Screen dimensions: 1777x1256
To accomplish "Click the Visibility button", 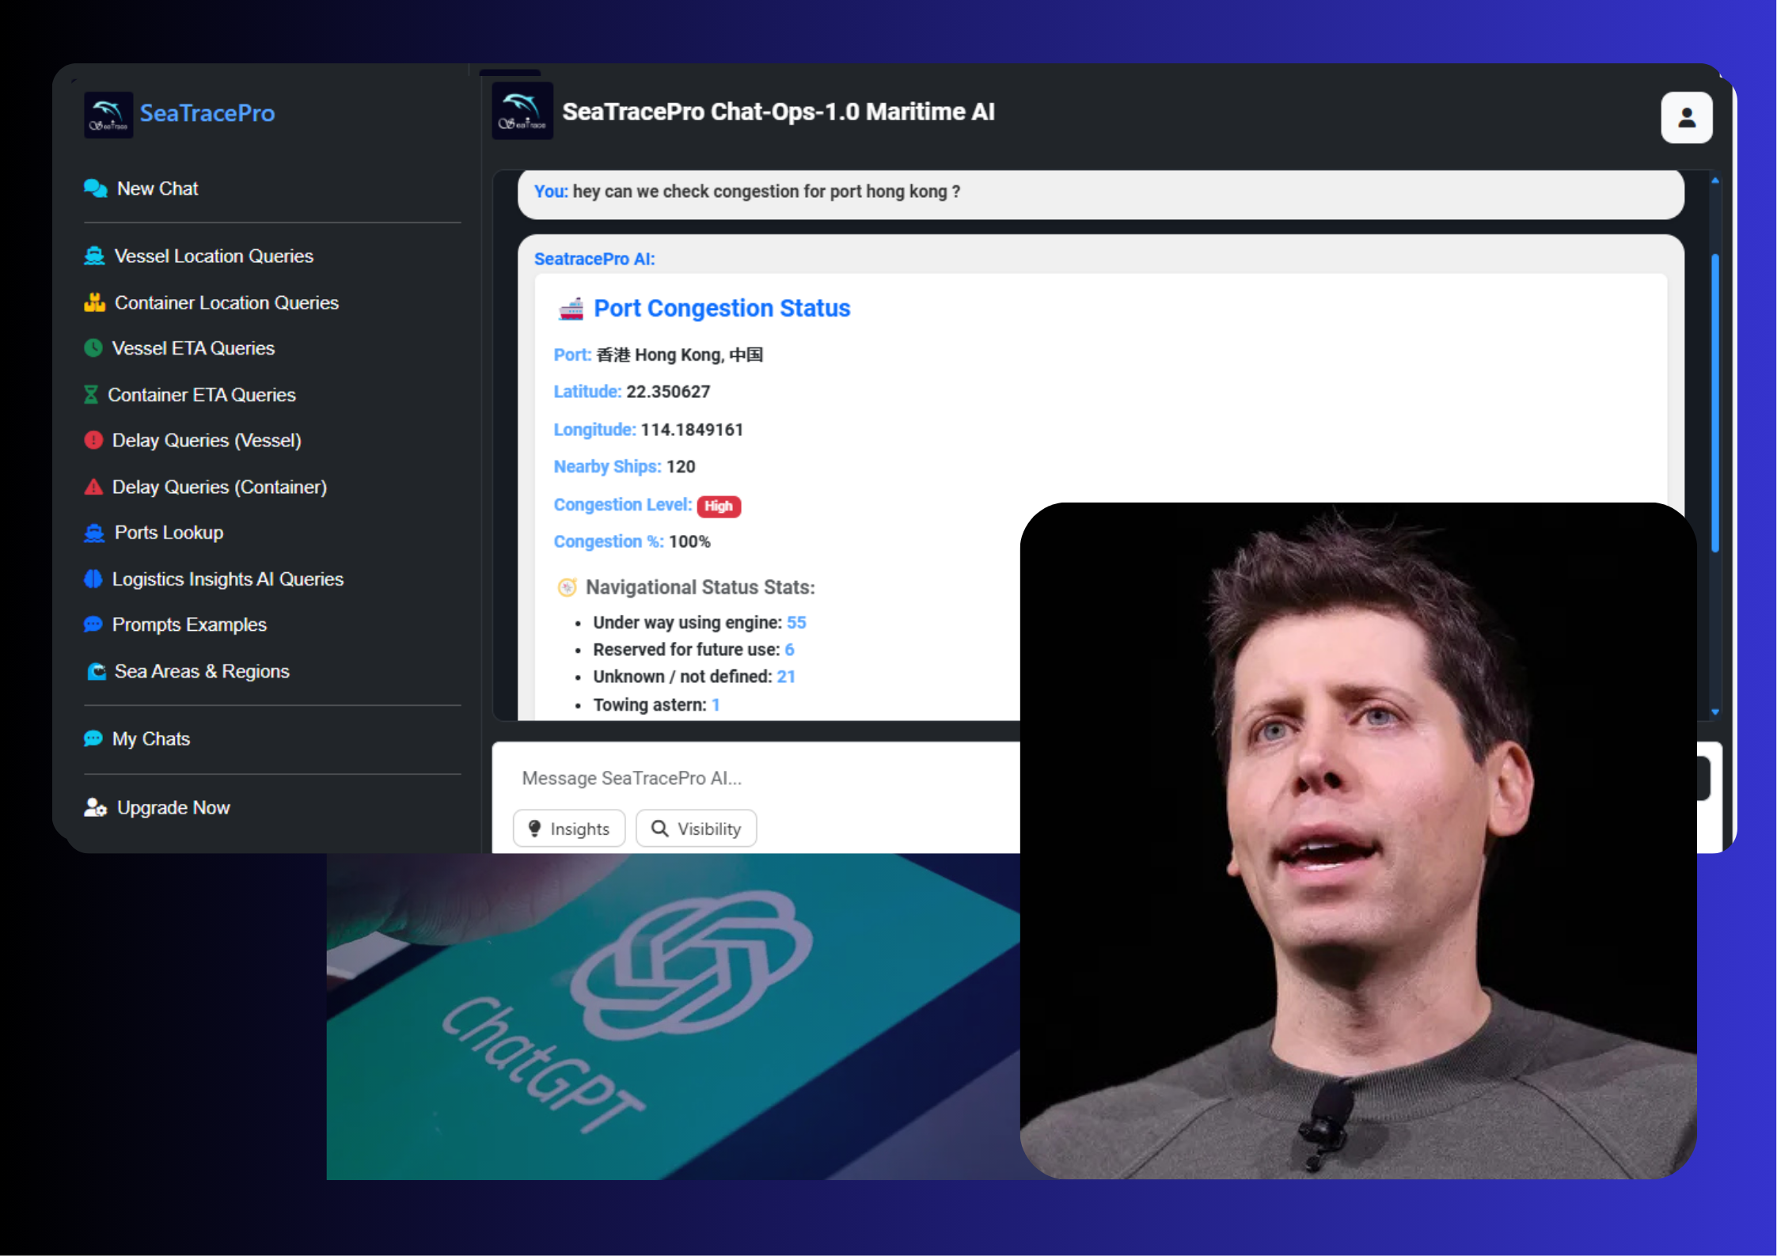I will click(696, 829).
